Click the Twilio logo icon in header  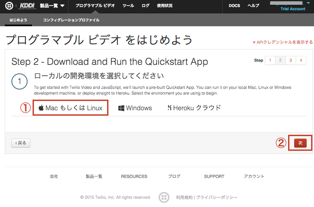pos(9,6)
